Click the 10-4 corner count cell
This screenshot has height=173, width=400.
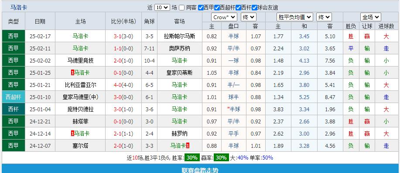[x=150, y=61]
